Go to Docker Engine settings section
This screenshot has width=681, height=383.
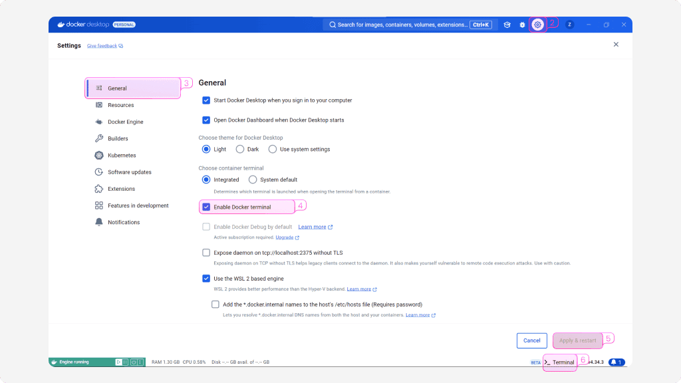(x=125, y=122)
